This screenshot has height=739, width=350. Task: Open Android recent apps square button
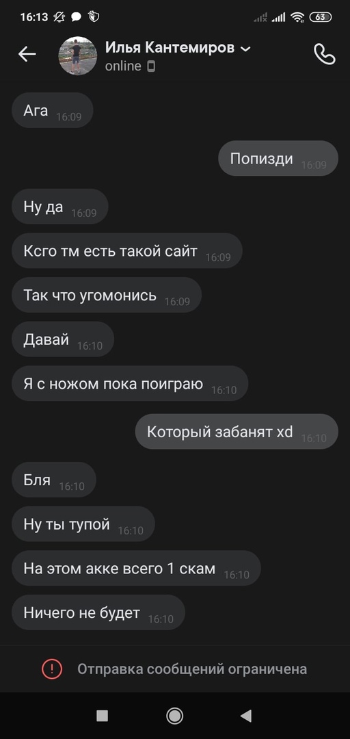[103, 716]
